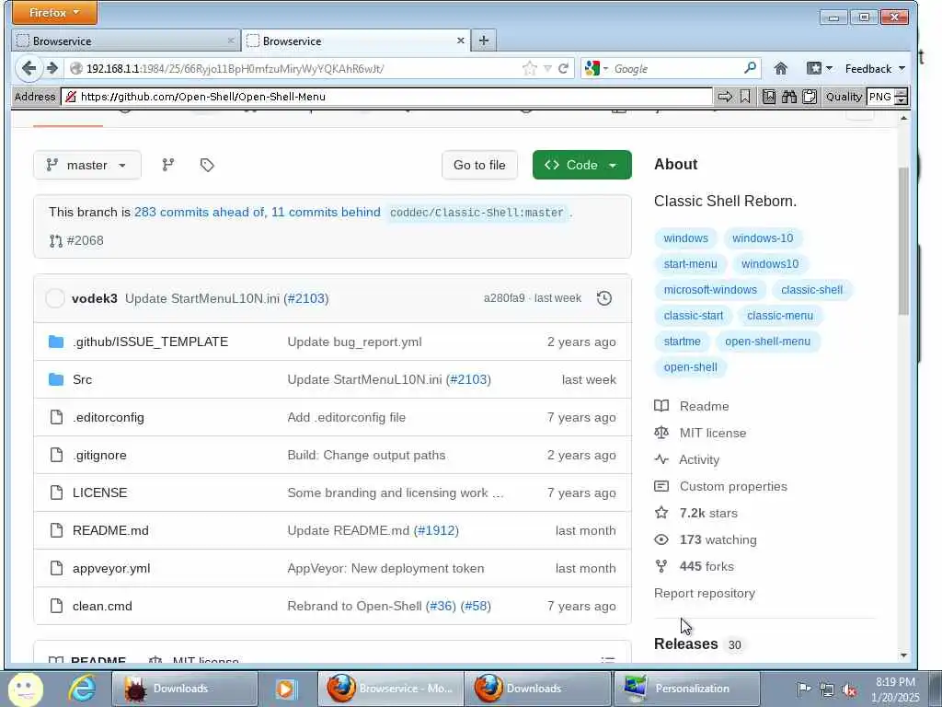Click the Browservice bookmark icon
The width and height of the screenshot is (942, 707).
click(745, 97)
